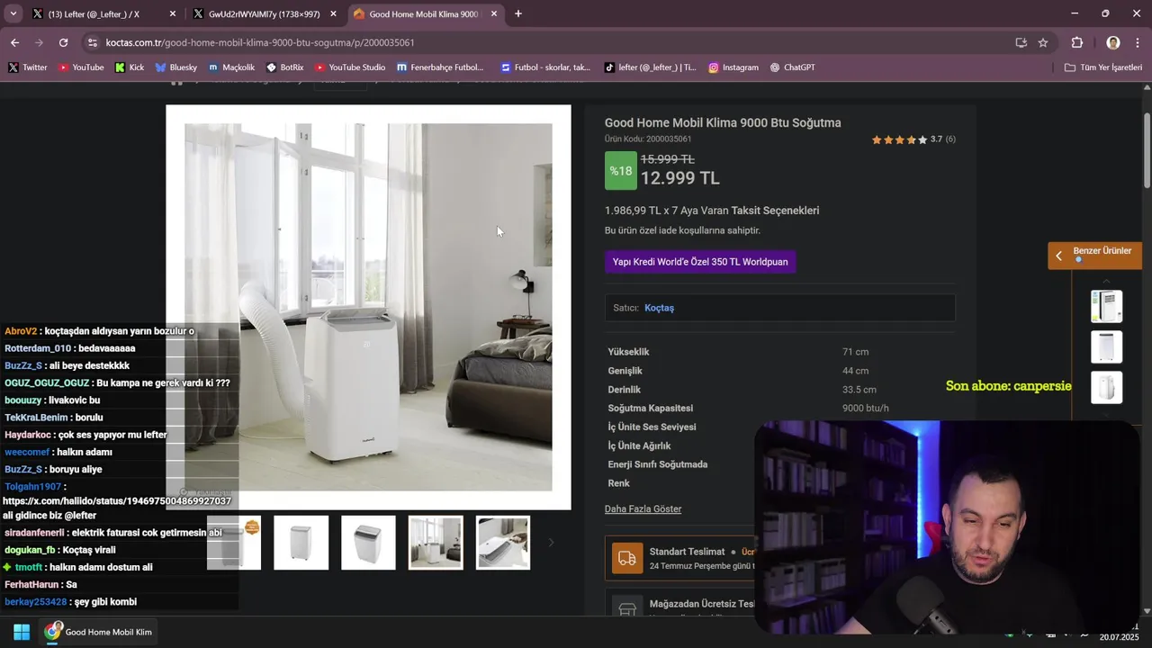Image resolution: width=1152 pixels, height=648 pixels.
Task: Open the Koçtaş seller link
Action: pos(659,308)
